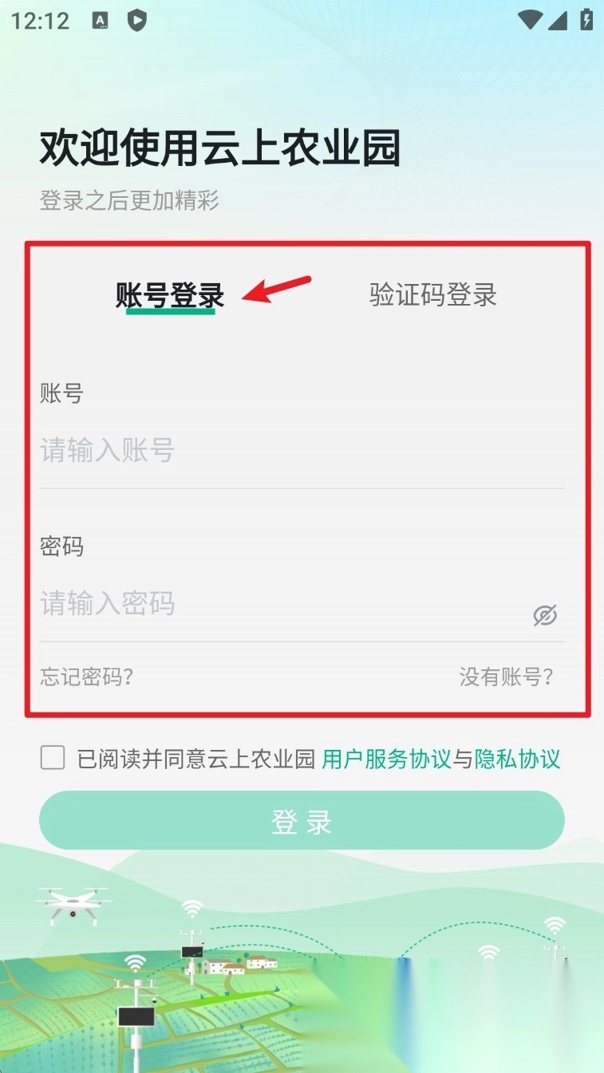Tap the green 登录 button
Image resolution: width=604 pixels, height=1073 pixels.
pos(302,820)
